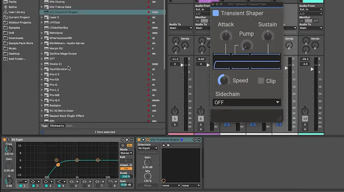Expand the Laser 2 plug-in entry

point(42,17)
